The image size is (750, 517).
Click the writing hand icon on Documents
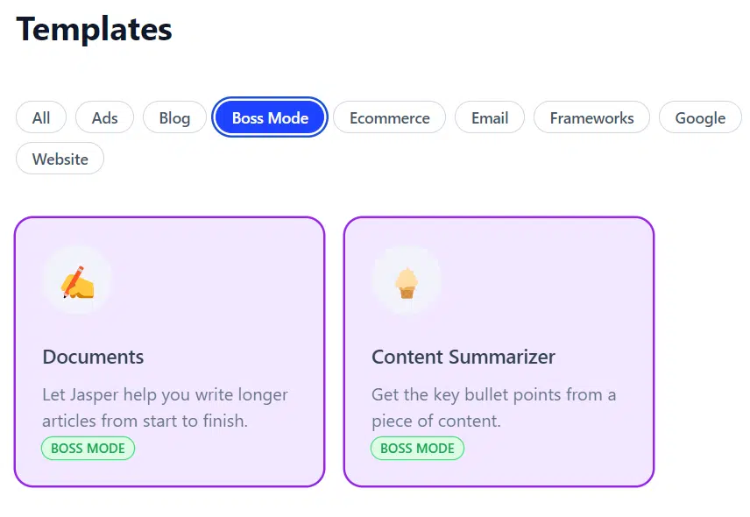point(77,282)
